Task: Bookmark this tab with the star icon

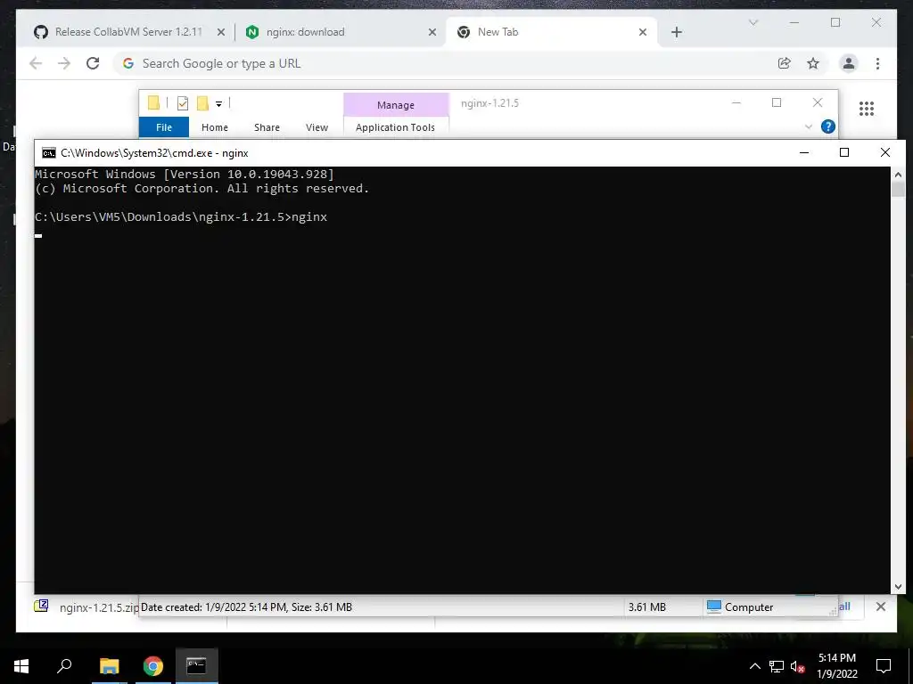Action: point(813,63)
